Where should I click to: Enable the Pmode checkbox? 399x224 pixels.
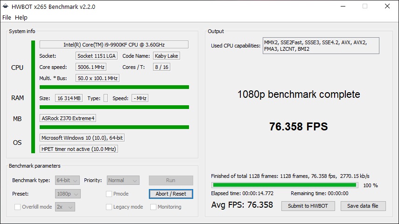pos(109,194)
